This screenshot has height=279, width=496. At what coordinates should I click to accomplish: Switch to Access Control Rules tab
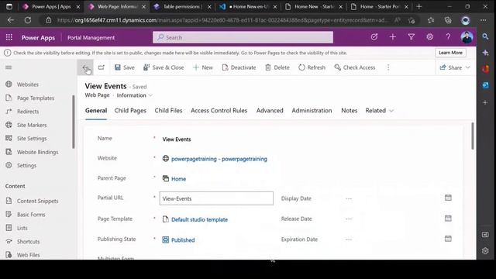(219, 110)
